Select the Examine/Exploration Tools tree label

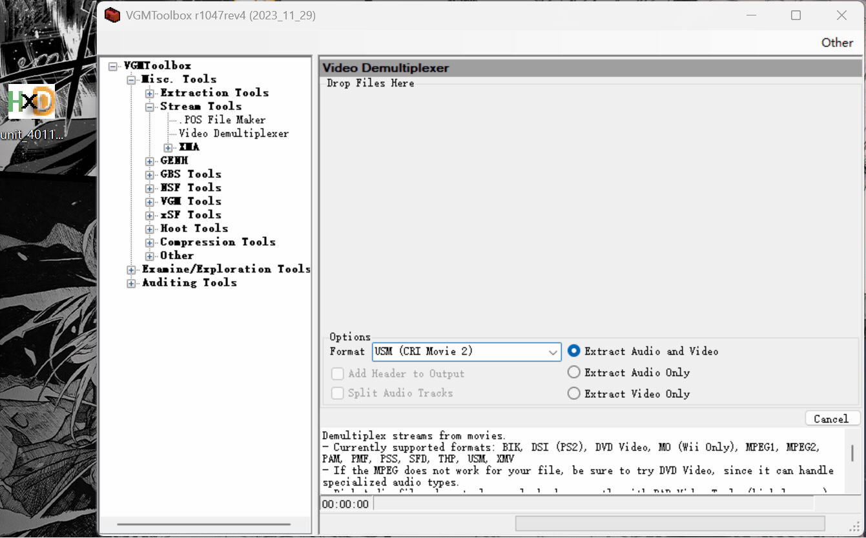click(227, 269)
